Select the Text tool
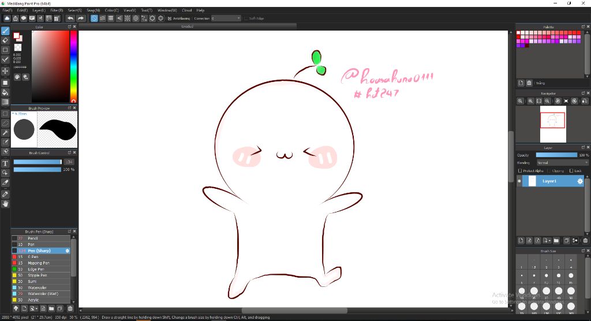 [5, 163]
